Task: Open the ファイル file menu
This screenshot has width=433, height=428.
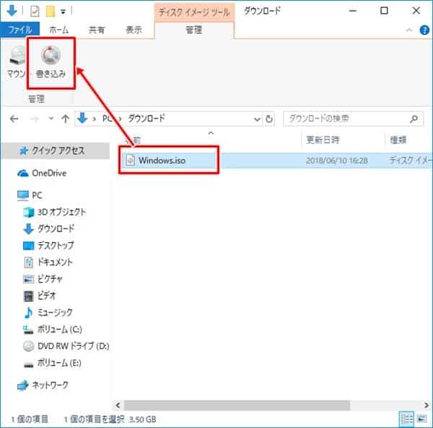Action: (x=20, y=30)
